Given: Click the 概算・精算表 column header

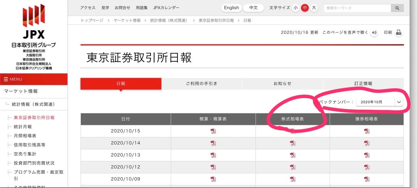Looking at the screenshot, I should [x=213, y=119].
